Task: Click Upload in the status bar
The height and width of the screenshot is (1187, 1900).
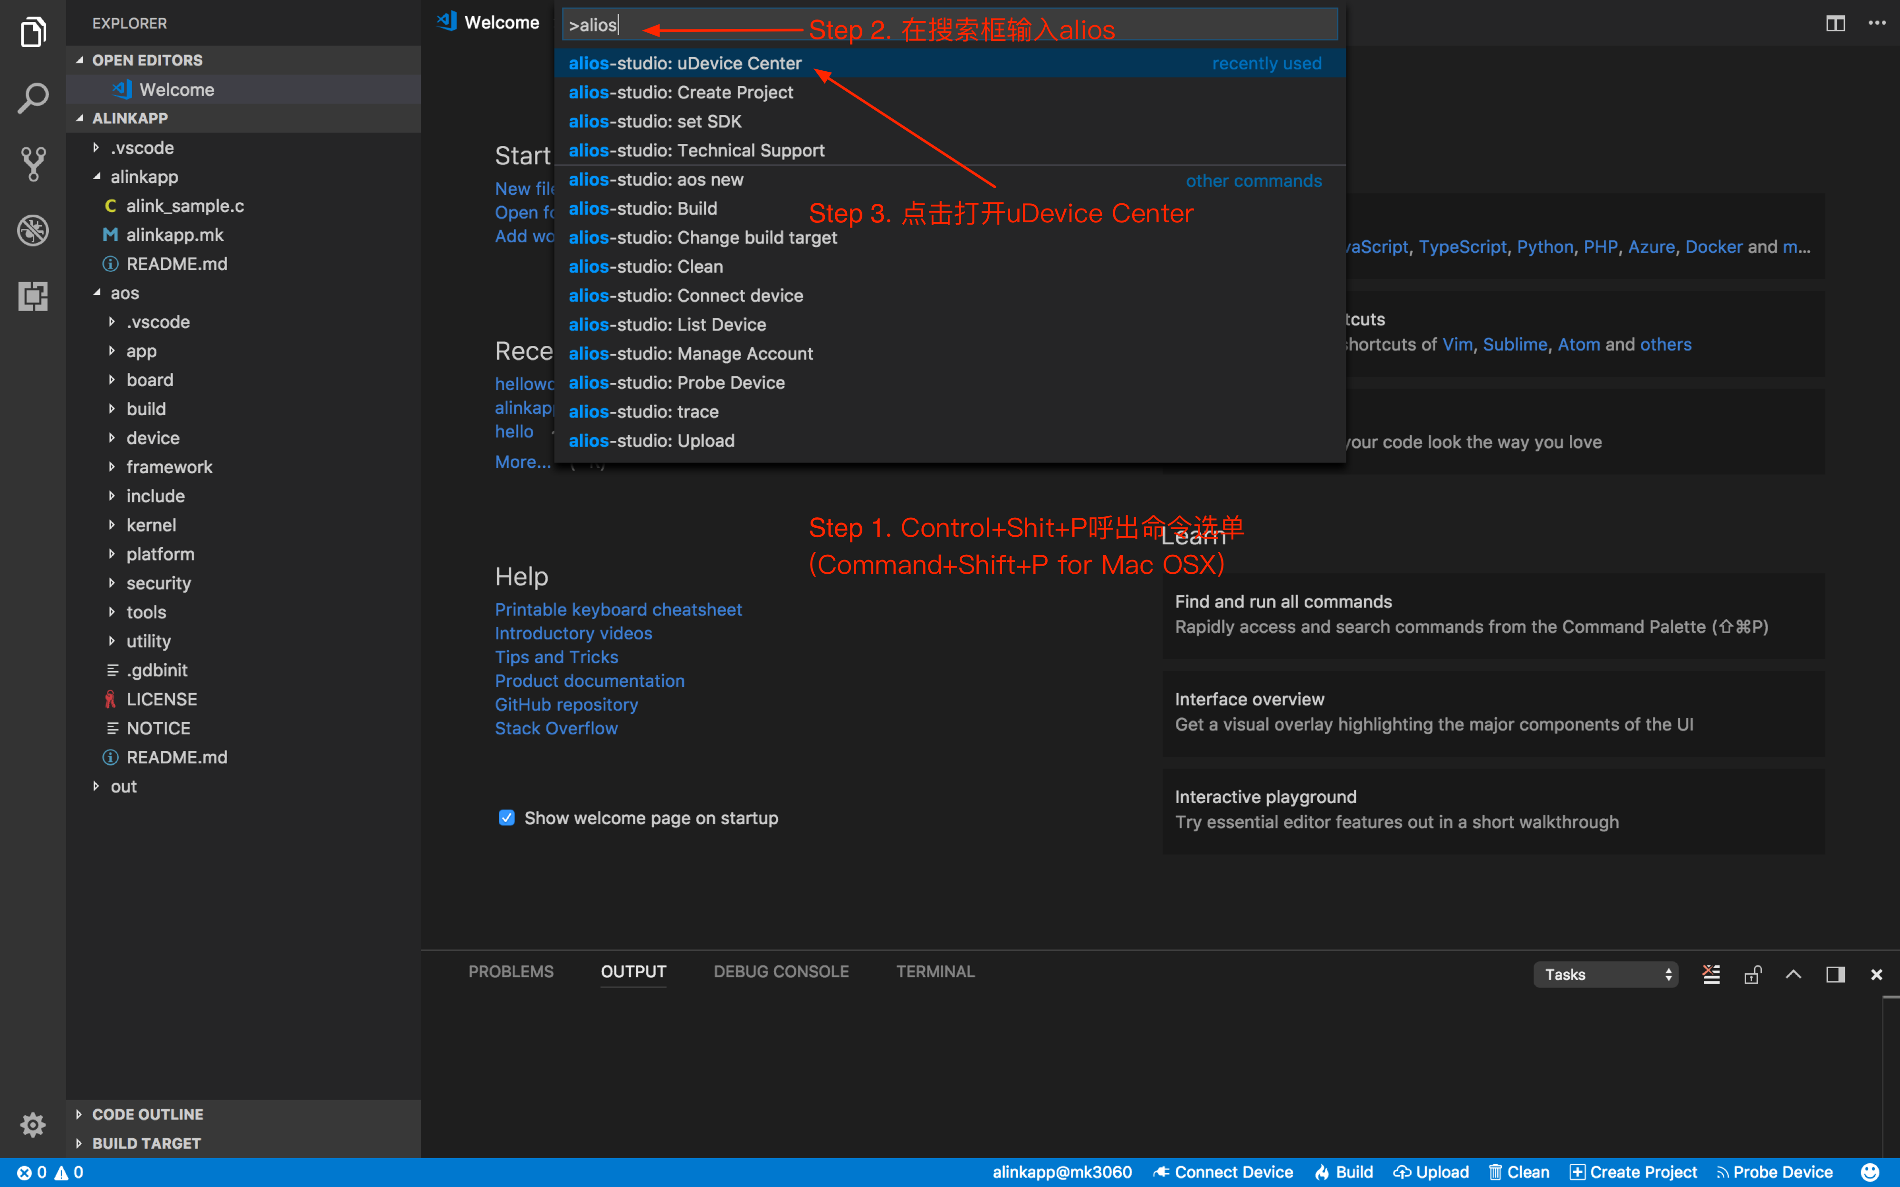Action: (1431, 1172)
